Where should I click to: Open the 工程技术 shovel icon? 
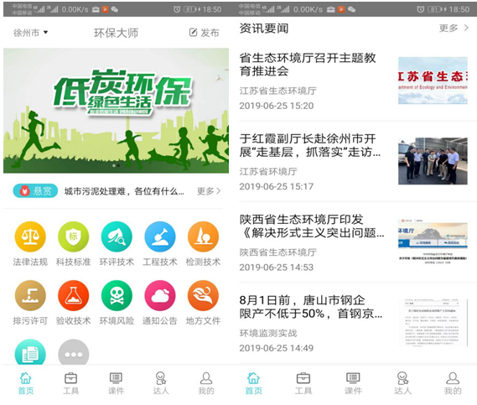160,236
